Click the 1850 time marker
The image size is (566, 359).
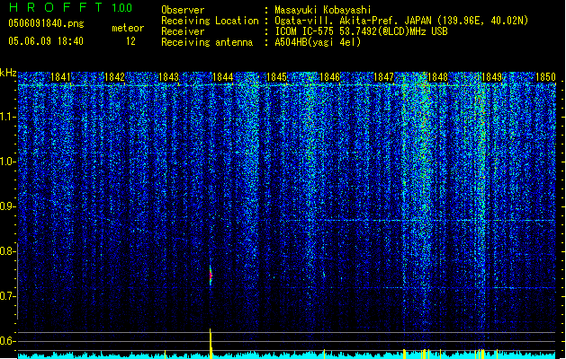point(545,77)
